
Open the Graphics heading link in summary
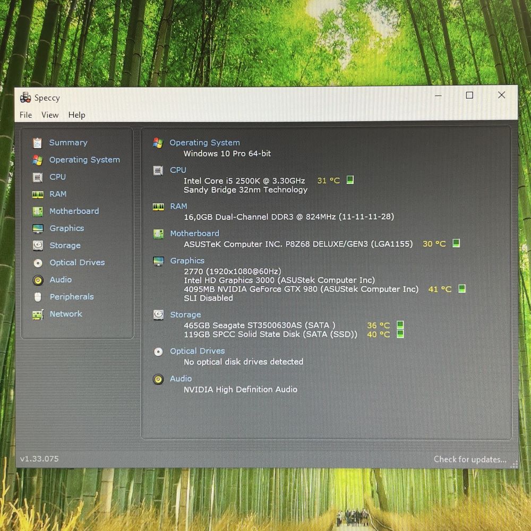tap(187, 260)
